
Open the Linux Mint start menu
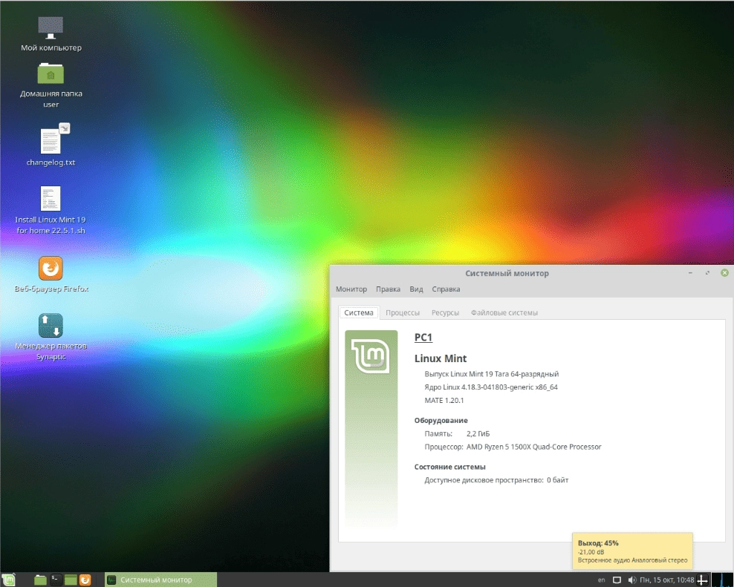tap(9, 580)
